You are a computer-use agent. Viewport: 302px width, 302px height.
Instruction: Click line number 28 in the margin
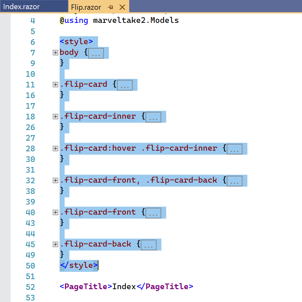point(30,148)
